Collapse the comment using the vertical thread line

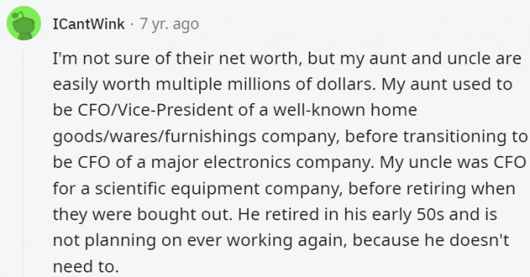(23, 163)
